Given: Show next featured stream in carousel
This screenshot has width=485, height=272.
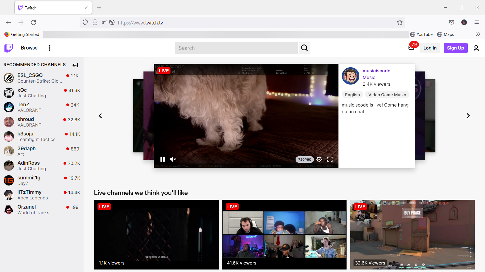Looking at the screenshot, I should pyautogui.click(x=468, y=116).
